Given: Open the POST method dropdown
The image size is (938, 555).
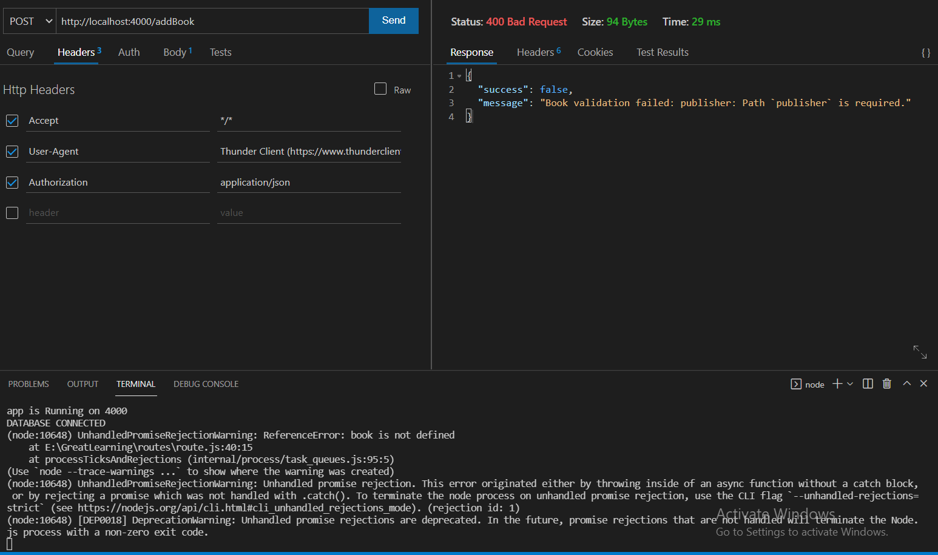Looking at the screenshot, I should [30, 21].
